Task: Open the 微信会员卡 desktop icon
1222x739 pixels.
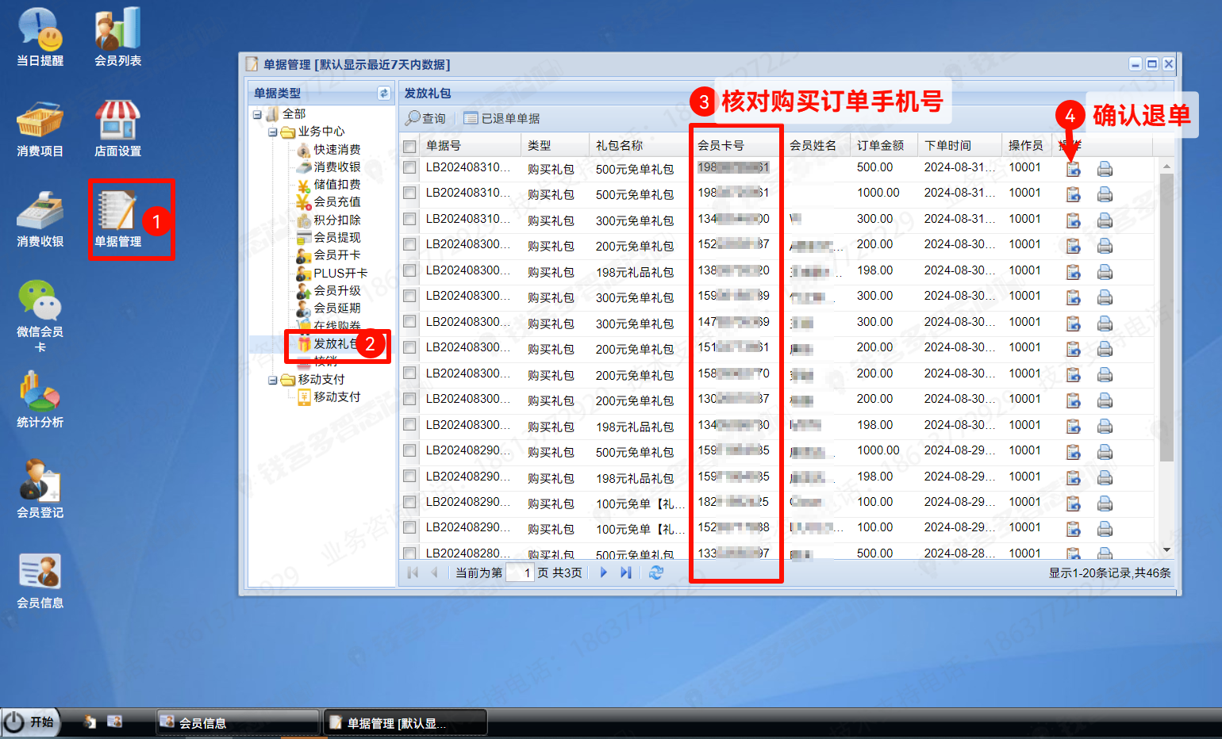Action: pos(40,316)
